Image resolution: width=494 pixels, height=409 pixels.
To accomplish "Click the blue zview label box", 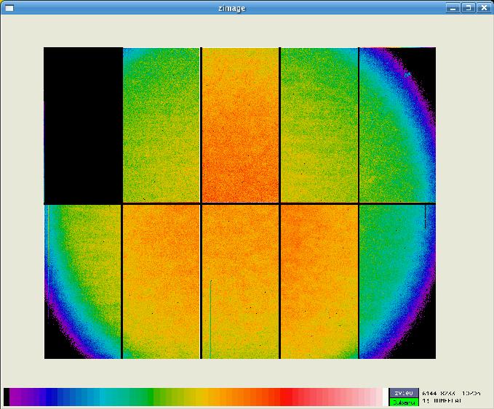I will (402, 392).
